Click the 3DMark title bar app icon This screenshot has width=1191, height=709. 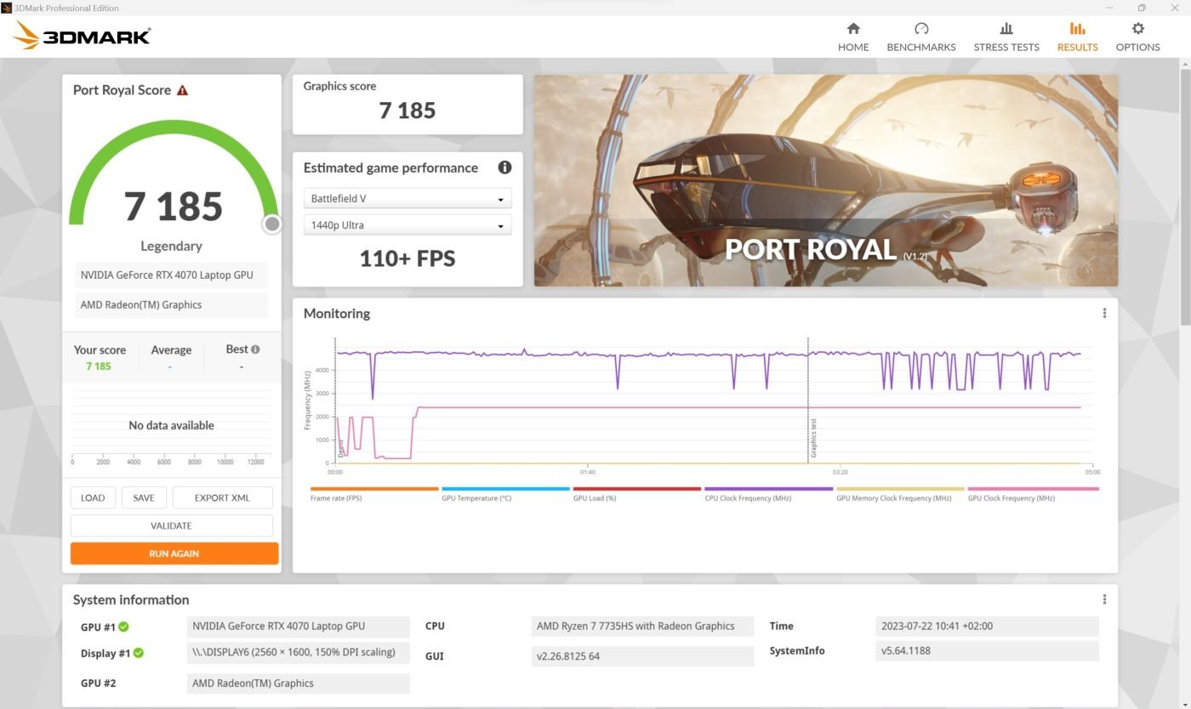click(x=7, y=8)
